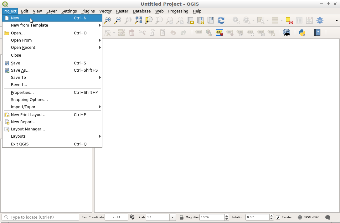Image resolution: width=340 pixels, height=223 pixels.
Task: Open the Vector menu
Action: tap(106, 11)
